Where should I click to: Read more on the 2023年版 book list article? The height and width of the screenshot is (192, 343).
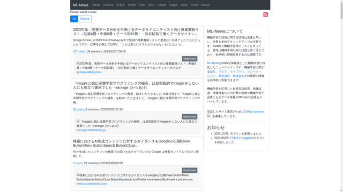click(x=189, y=59)
